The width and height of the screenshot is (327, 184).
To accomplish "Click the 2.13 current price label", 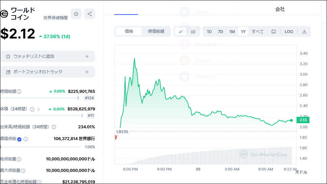I will (x=303, y=120).
